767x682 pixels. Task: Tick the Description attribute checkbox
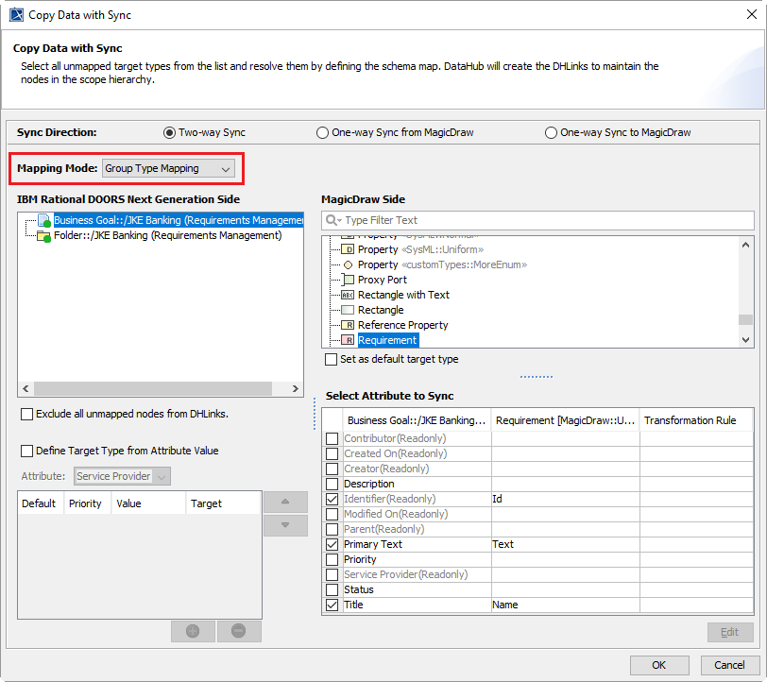click(332, 484)
